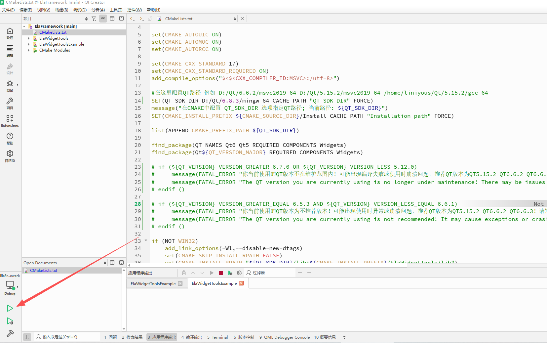The width and height of the screenshot is (547, 343).
Task: Open the 分析(A) menu
Action: (98, 10)
